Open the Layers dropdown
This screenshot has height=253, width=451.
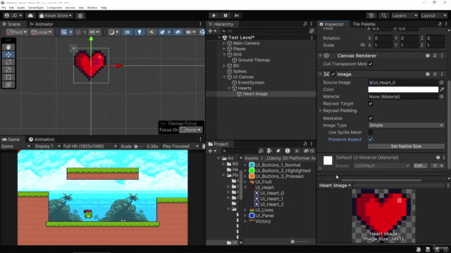point(404,15)
